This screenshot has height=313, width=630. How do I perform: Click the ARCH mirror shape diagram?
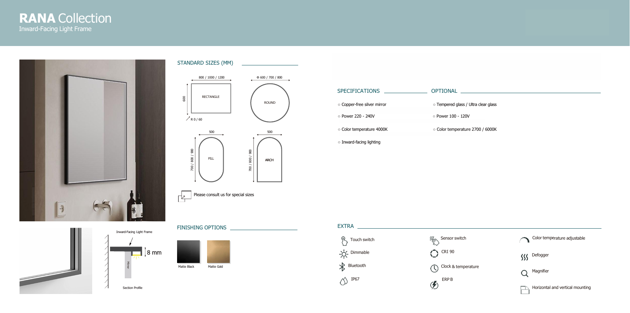[269, 160]
